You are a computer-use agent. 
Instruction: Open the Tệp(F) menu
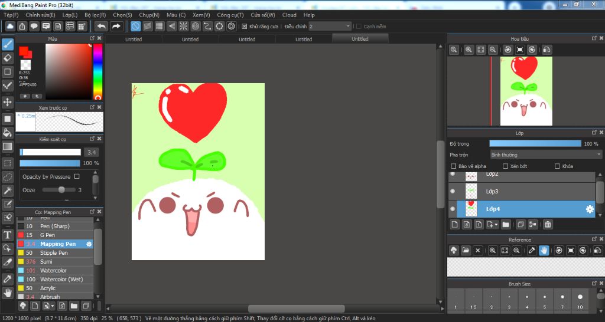point(11,15)
